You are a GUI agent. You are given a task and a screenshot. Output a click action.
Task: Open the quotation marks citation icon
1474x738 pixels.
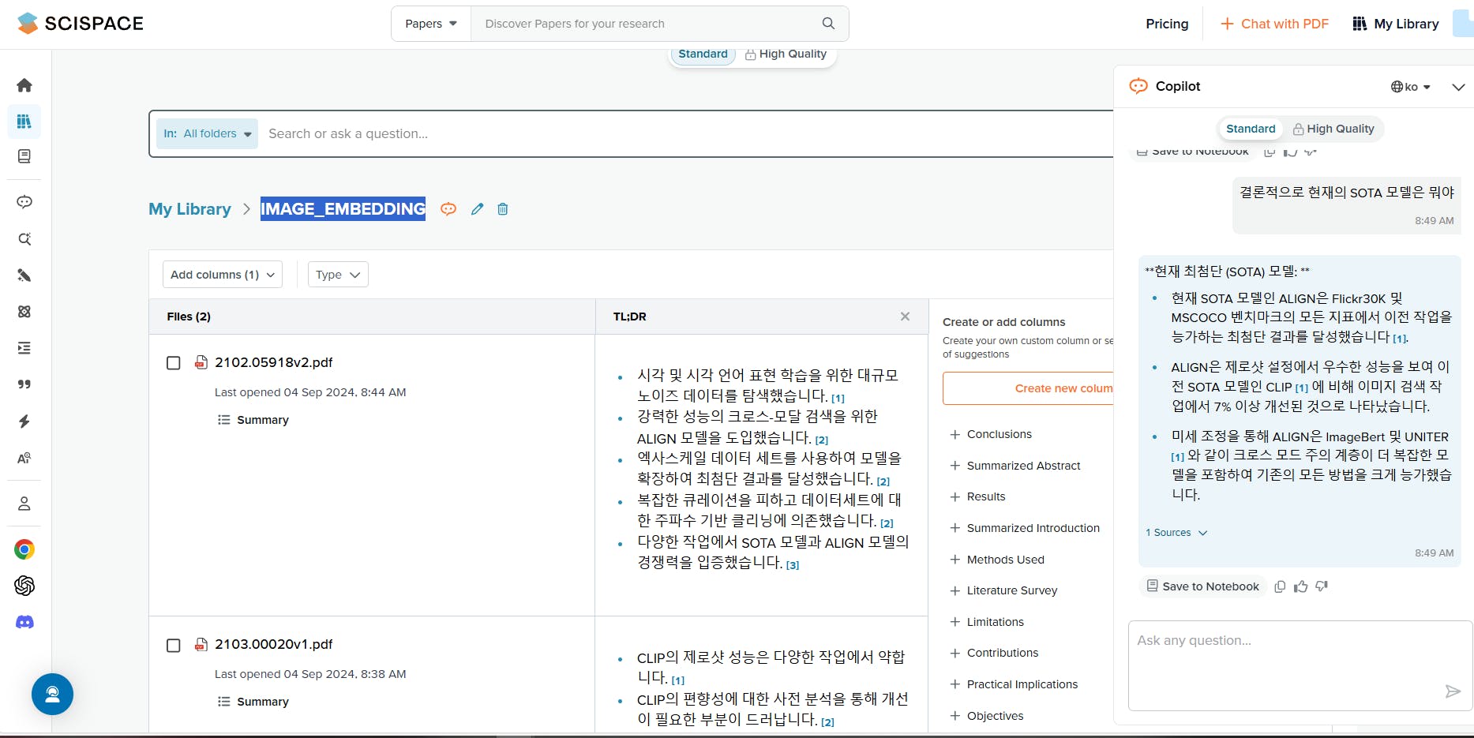point(24,384)
